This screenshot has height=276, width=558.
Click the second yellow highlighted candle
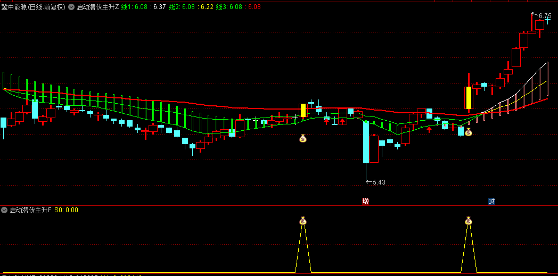tap(469, 98)
